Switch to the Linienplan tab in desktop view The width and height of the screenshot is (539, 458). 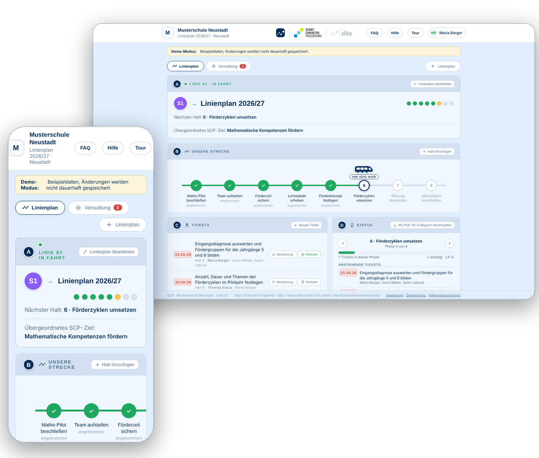pyautogui.click(x=186, y=66)
